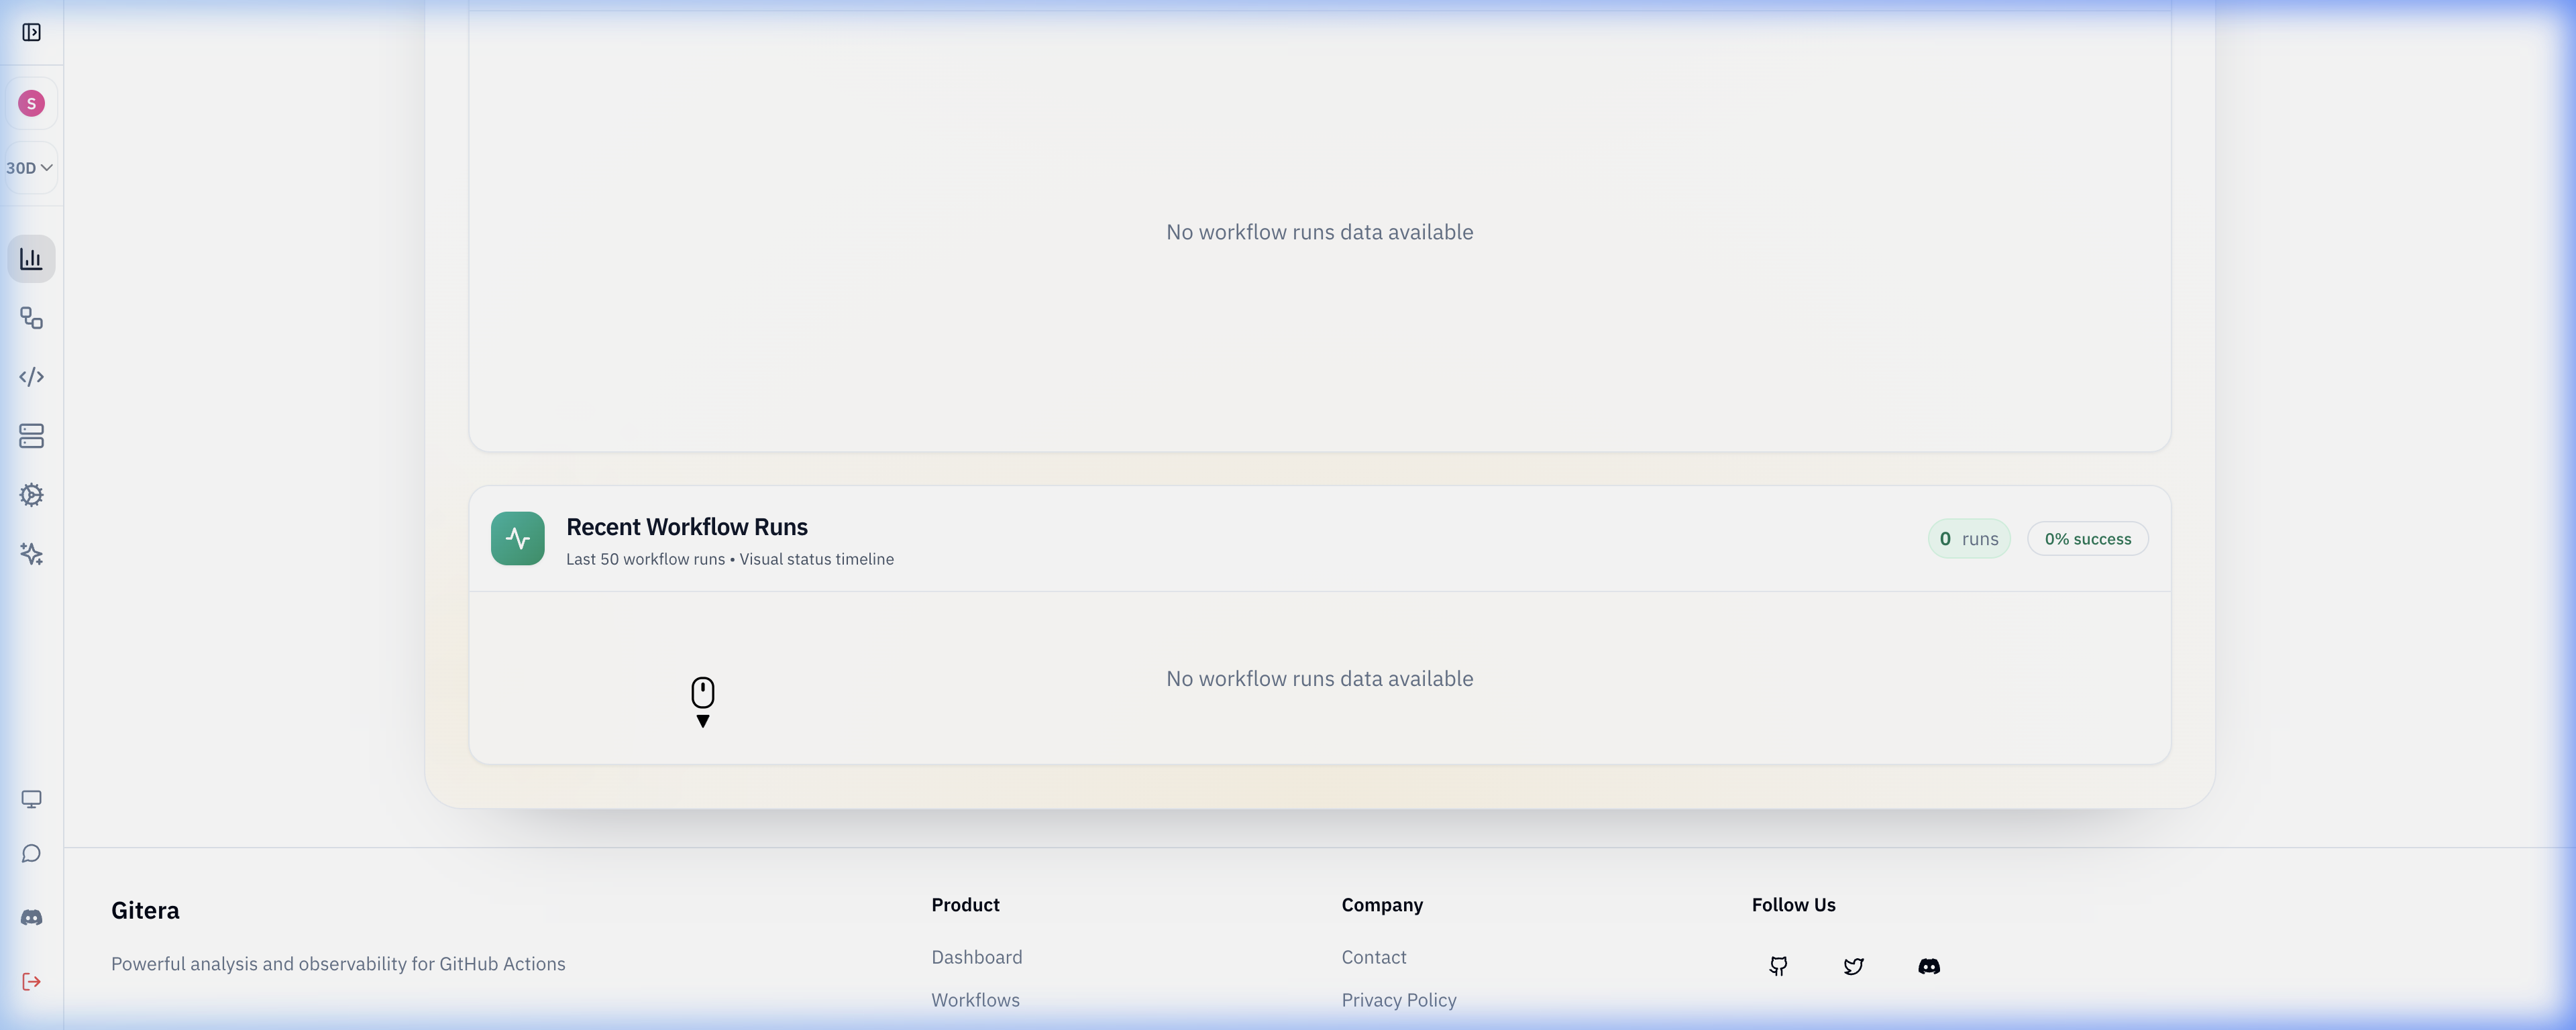Open the settings gear in sidebar

[31, 495]
